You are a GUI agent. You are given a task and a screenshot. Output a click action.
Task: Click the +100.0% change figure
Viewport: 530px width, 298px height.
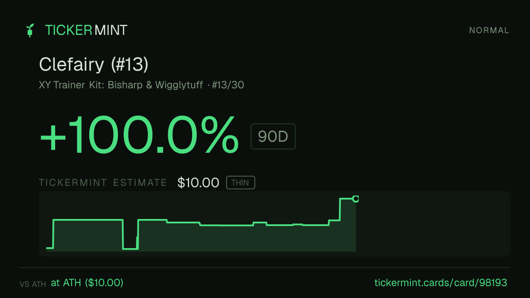tap(139, 135)
